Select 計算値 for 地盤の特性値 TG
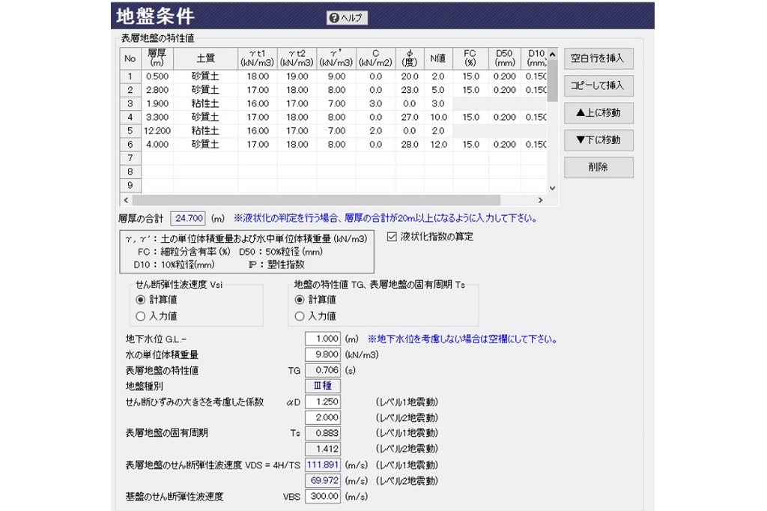 [x=300, y=300]
